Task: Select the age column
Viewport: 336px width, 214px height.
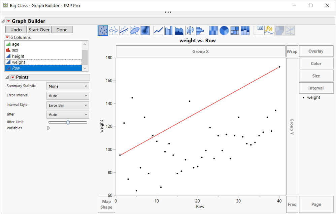Action: (43, 44)
